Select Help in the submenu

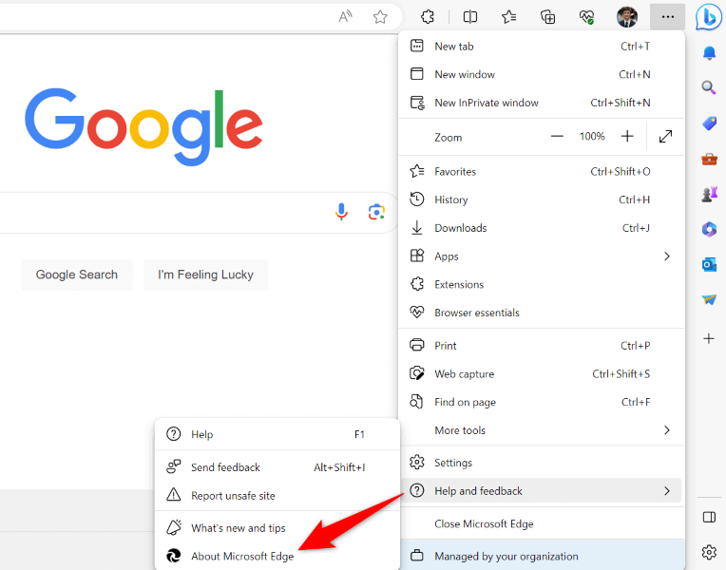pyautogui.click(x=277, y=435)
